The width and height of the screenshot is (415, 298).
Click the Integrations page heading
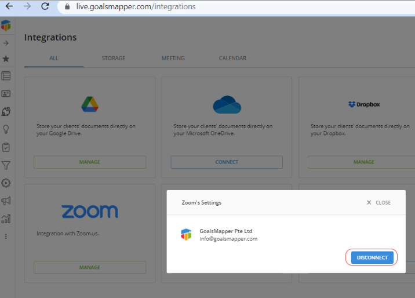pyautogui.click(x=50, y=37)
